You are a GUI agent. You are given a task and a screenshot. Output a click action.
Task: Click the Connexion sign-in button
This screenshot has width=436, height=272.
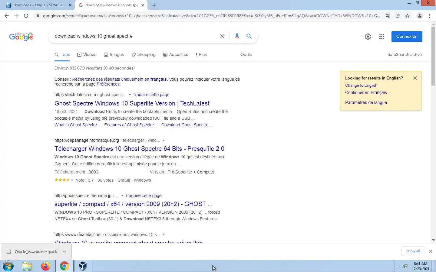coord(407,37)
